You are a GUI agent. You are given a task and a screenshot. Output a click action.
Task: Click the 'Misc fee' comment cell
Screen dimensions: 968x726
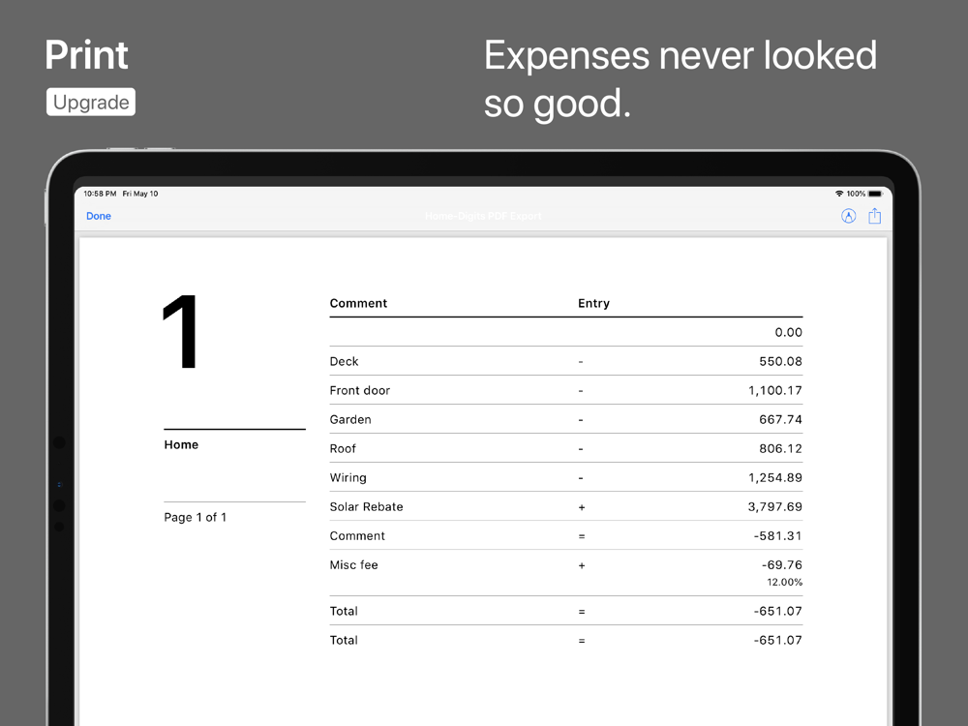click(x=353, y=565)
